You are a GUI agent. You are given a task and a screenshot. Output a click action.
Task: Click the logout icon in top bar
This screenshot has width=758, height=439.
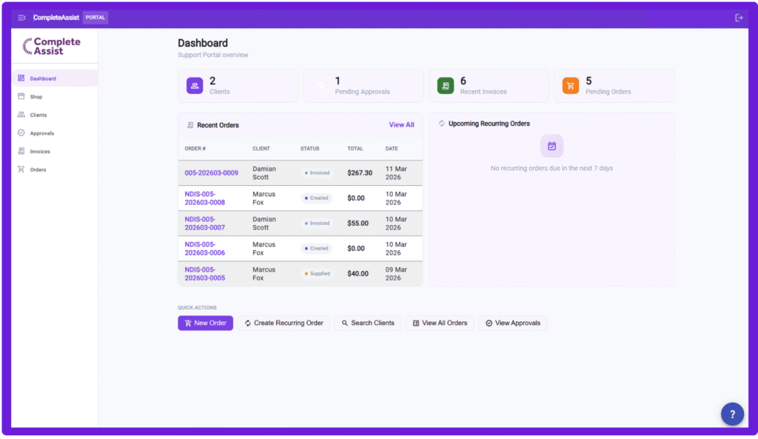(x=738, y=18)
